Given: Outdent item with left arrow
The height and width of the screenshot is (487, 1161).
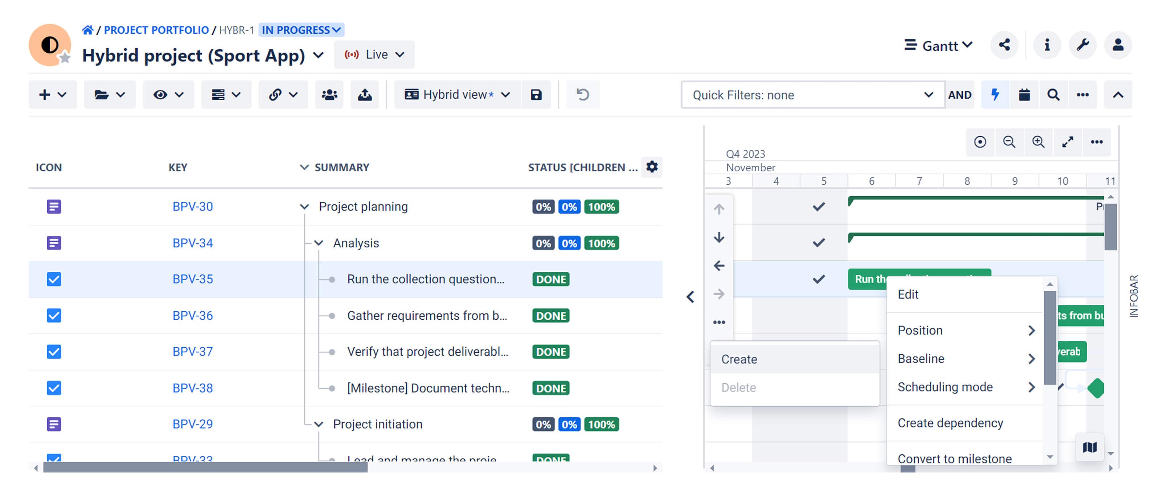Looking at the screenshot, I should 719,266.
